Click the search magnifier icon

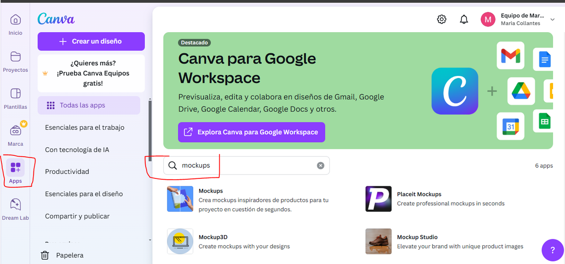coord(173,166)
